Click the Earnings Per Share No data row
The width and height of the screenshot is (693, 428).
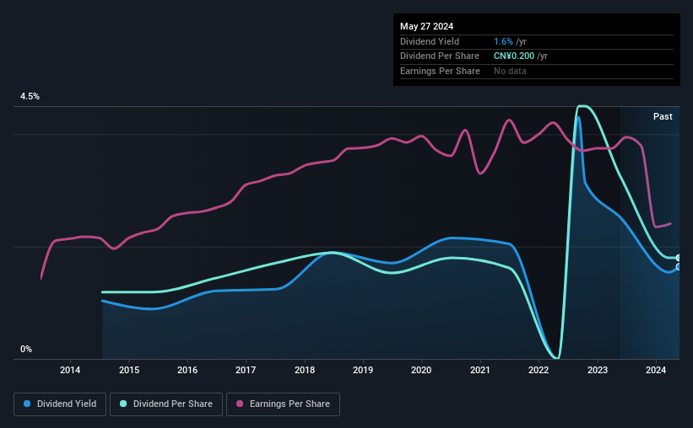pyautogui.click(x=537, y=71)
